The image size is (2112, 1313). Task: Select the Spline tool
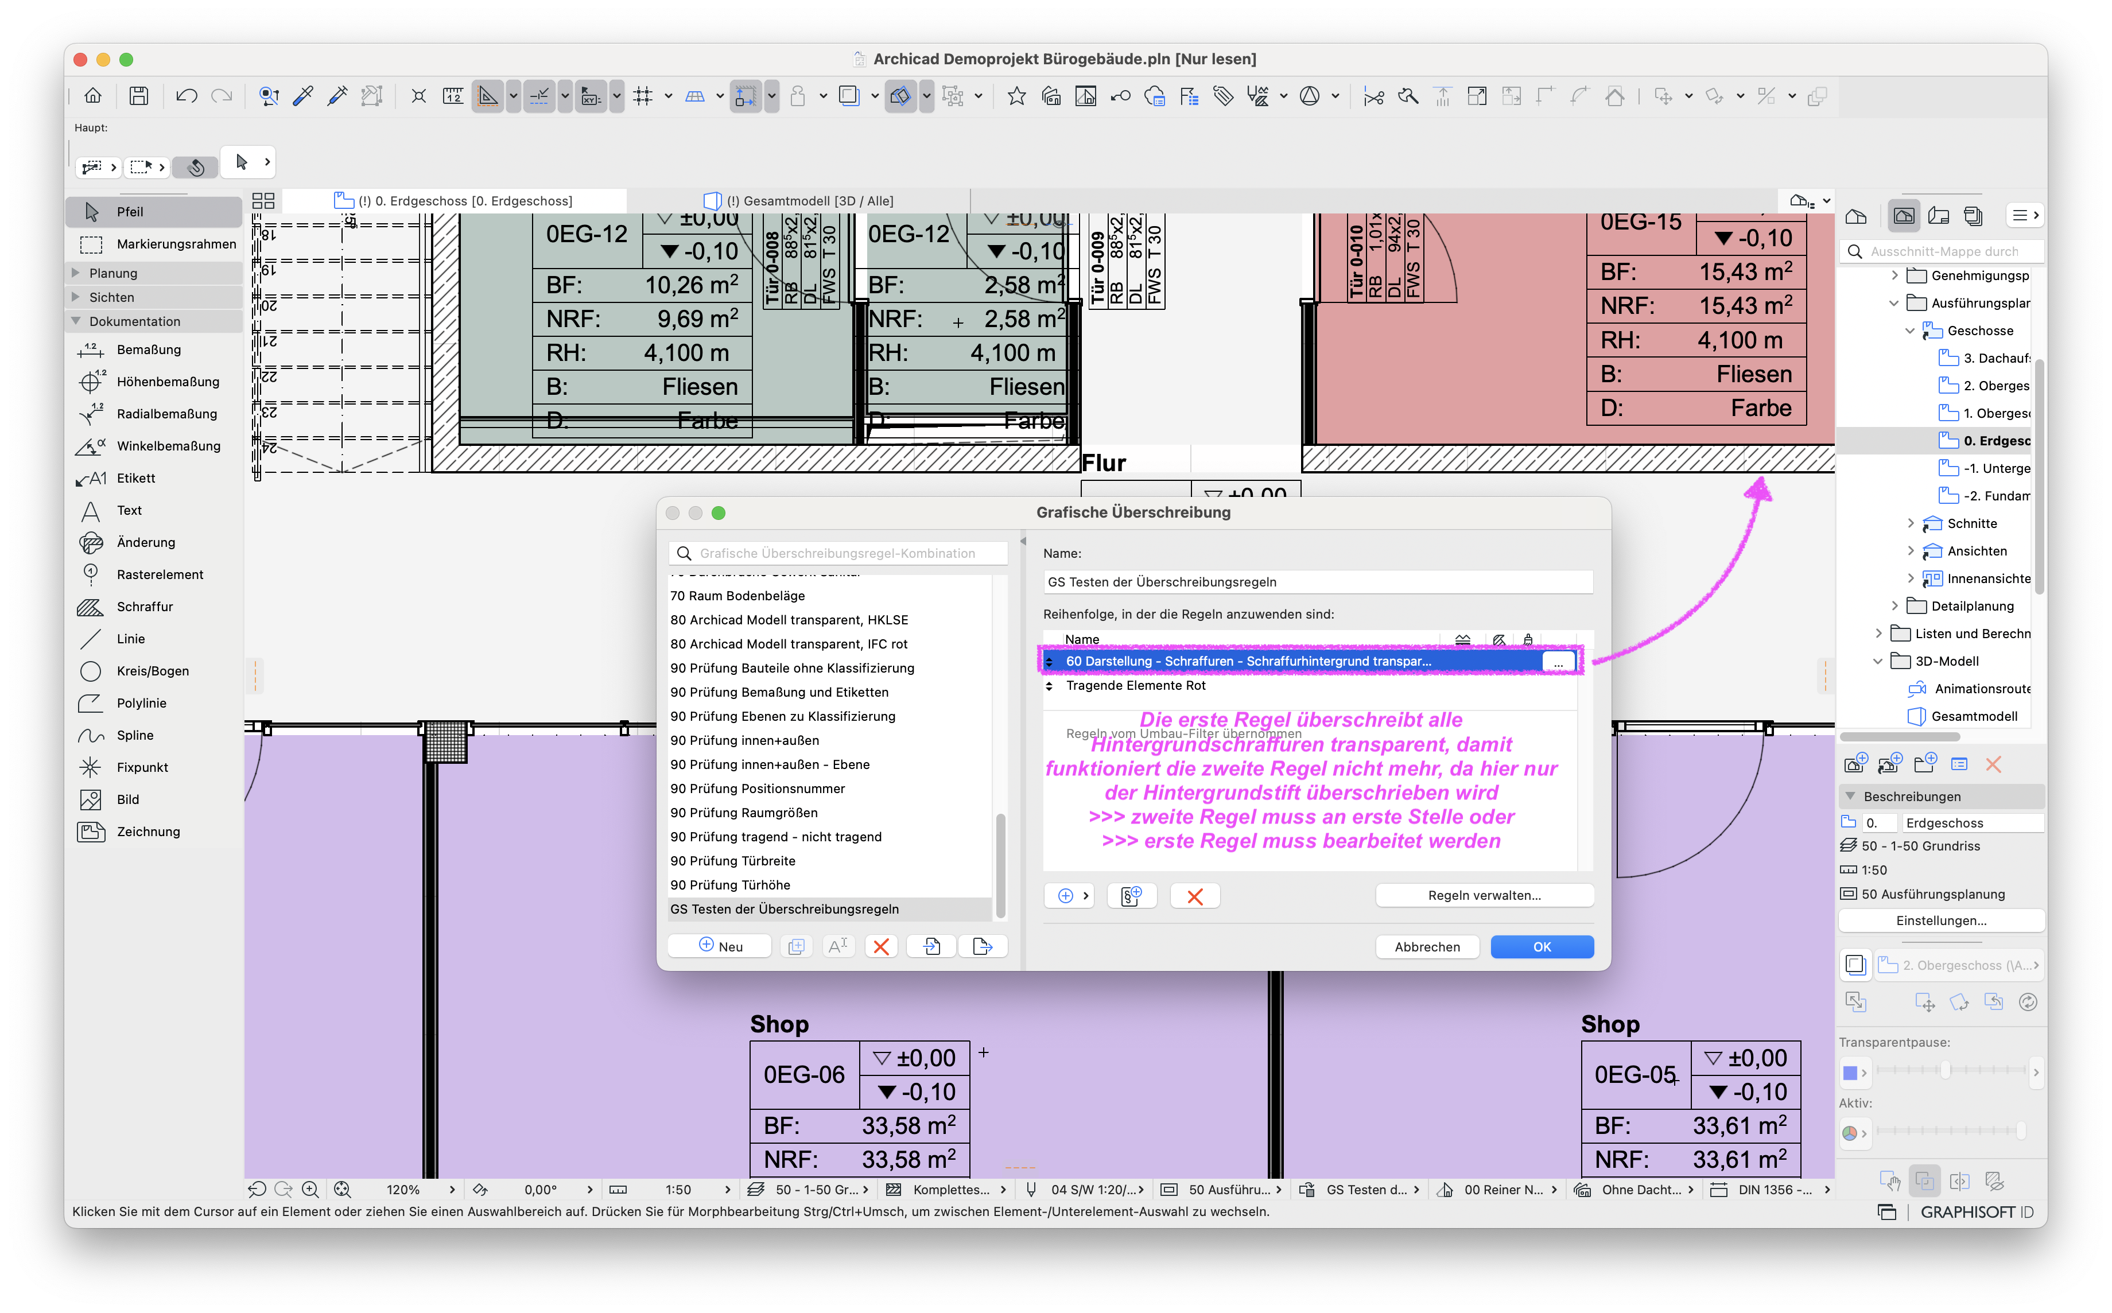click(x=154, y=735)
